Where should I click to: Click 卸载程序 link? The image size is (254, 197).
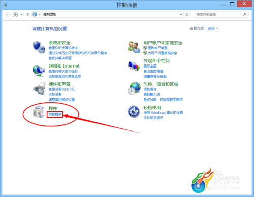(55, 114)
